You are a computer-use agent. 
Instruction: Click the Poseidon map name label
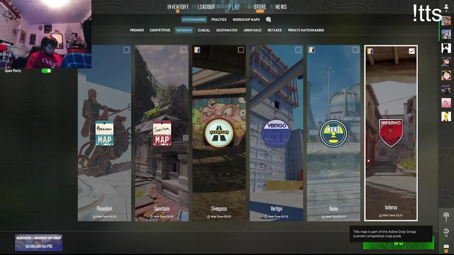click(x=104, y=209)
